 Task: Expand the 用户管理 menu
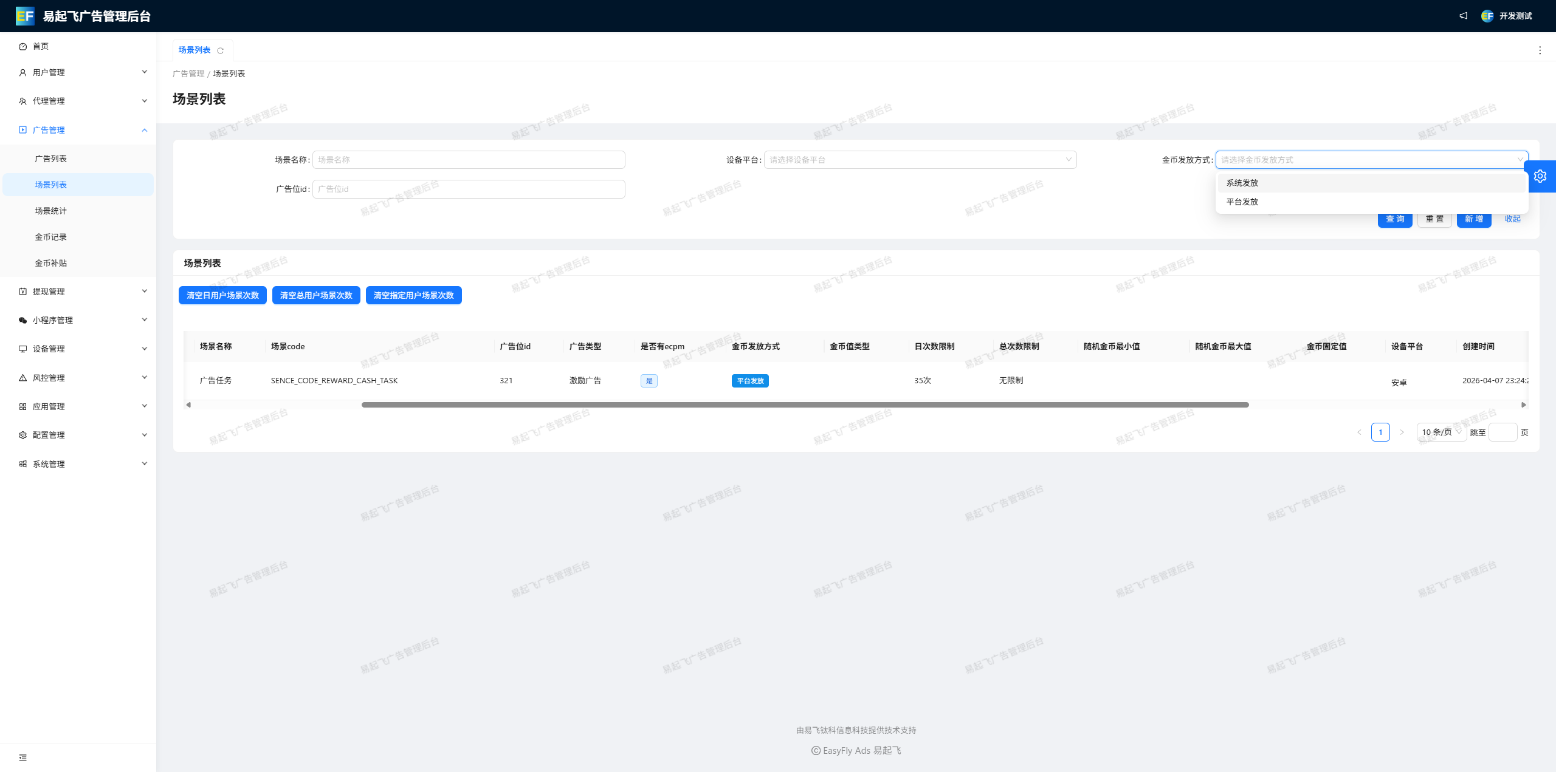point(78,72)
